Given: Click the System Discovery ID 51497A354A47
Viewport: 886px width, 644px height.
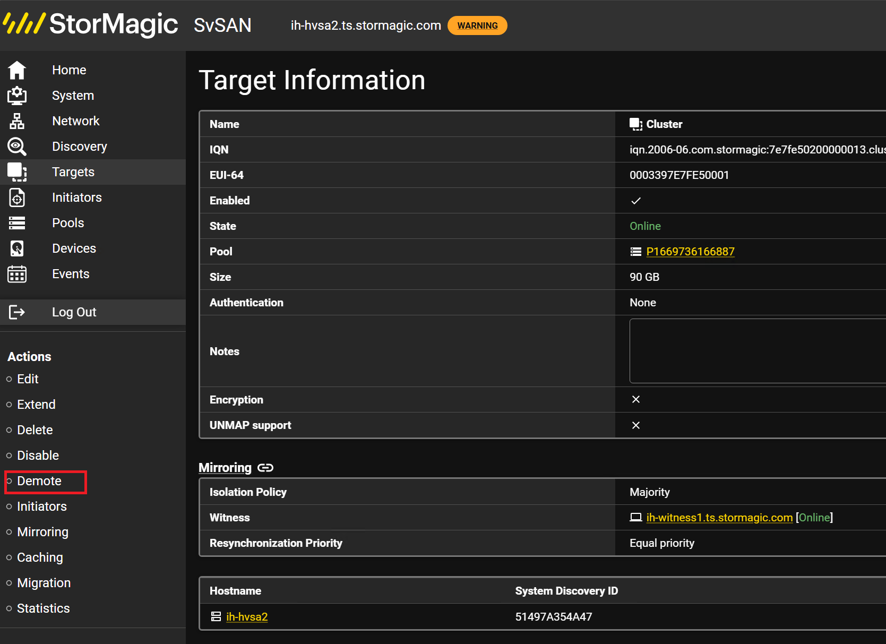Looking at the screenshot, I should point(554,617).
